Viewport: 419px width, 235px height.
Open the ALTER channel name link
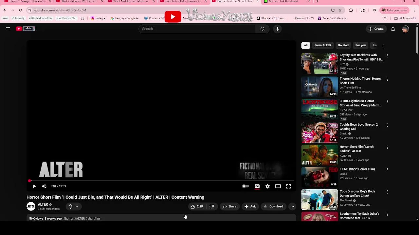43,204
